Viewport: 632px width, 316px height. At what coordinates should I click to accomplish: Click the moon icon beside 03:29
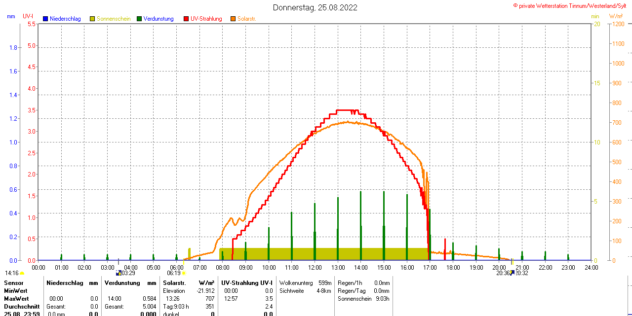click(118, 273)
